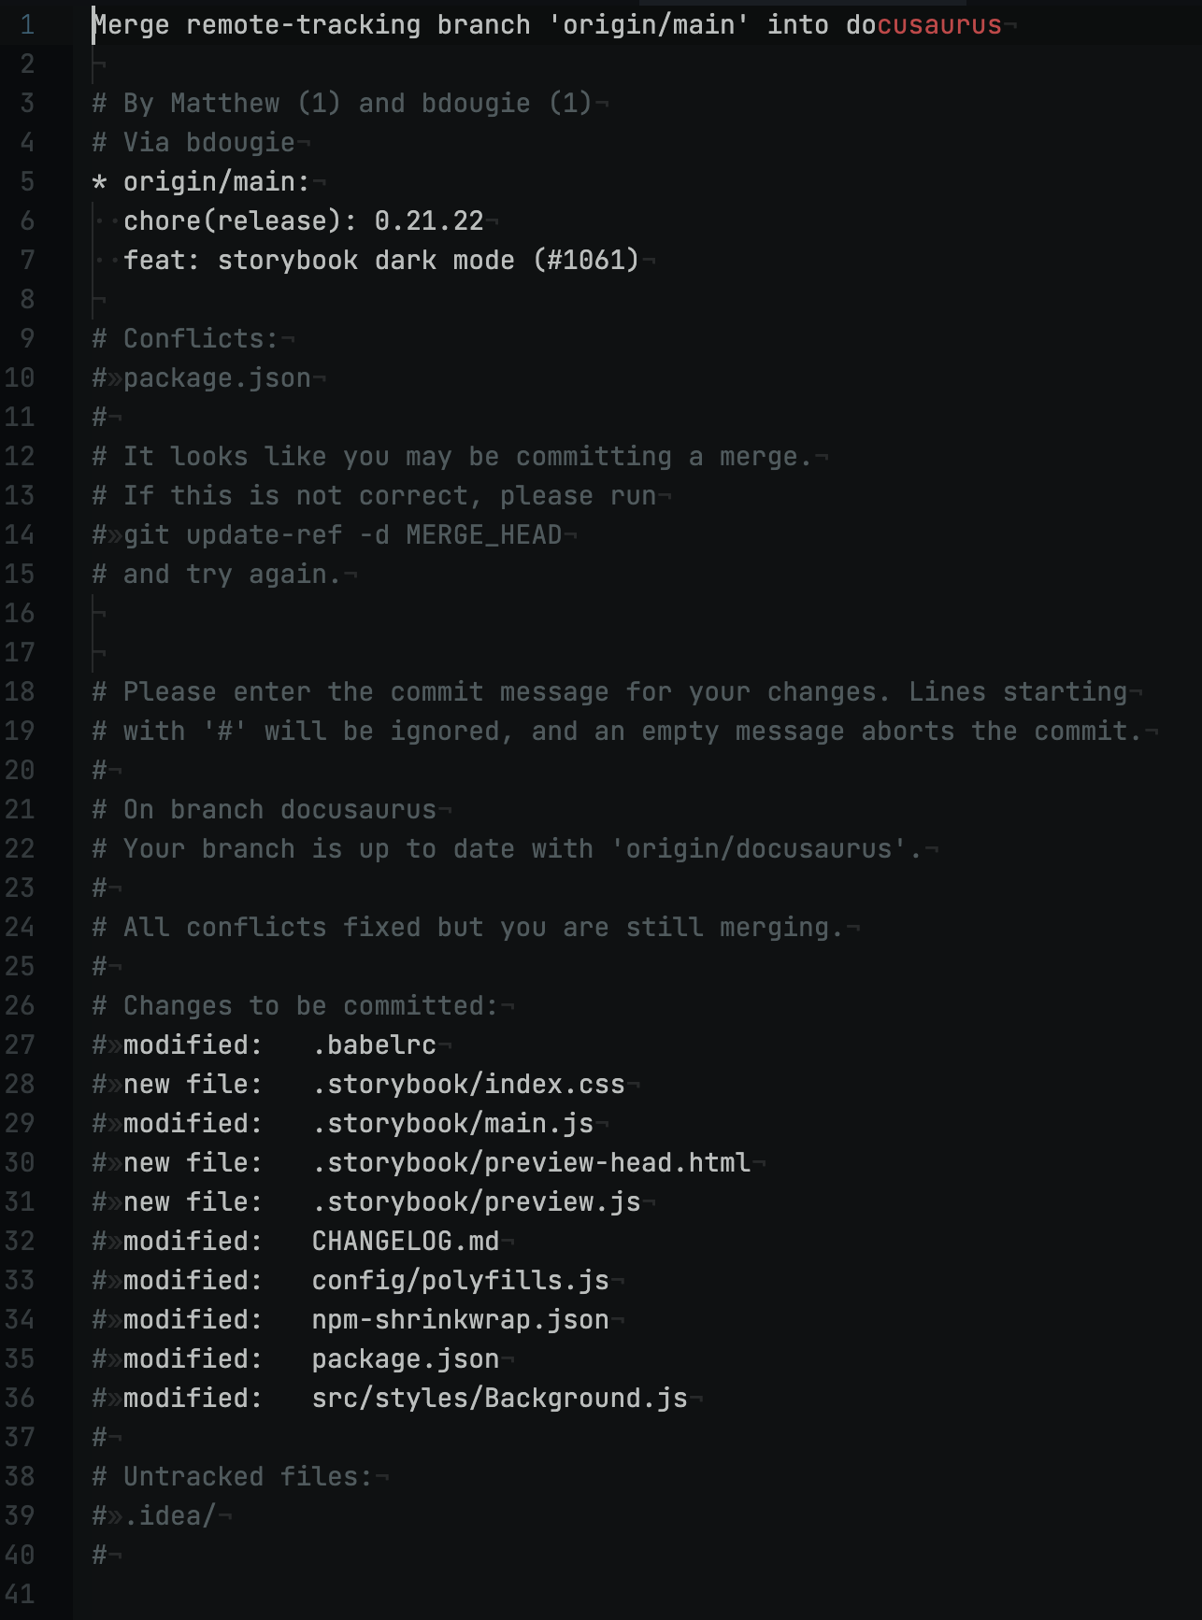Click 'package.json' under the Conflicts comment
1202x1620 pixels.
tap(217, 378)
